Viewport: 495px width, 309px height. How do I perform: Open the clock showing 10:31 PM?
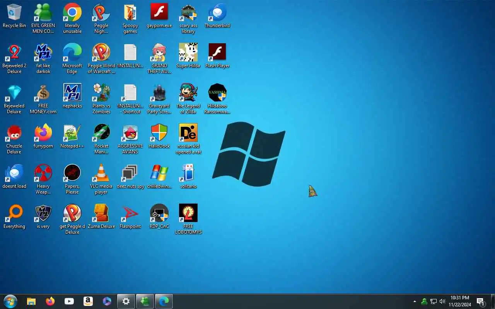tap(460, 301)
